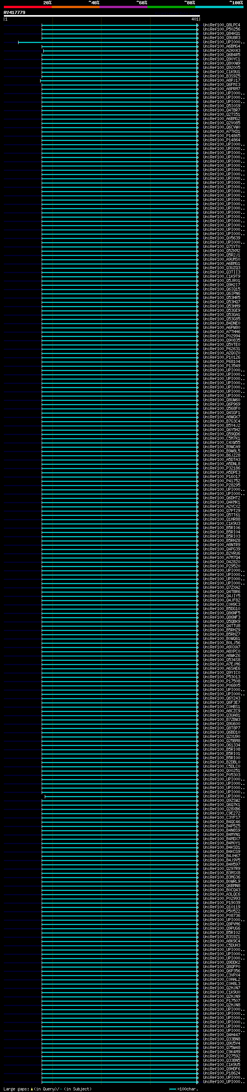Viewport: 247px width, 1092px height.
Task: Select hit UniRef100_B4KSD1
Action: pos(222,848)
